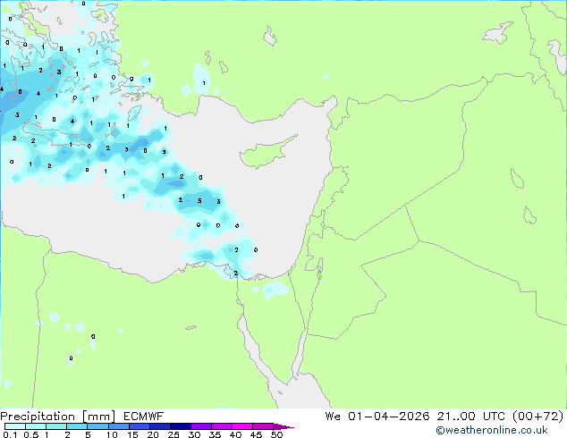Click the '(00+72)' forecast offset text

pyautogui.click(x=538, y=417)
